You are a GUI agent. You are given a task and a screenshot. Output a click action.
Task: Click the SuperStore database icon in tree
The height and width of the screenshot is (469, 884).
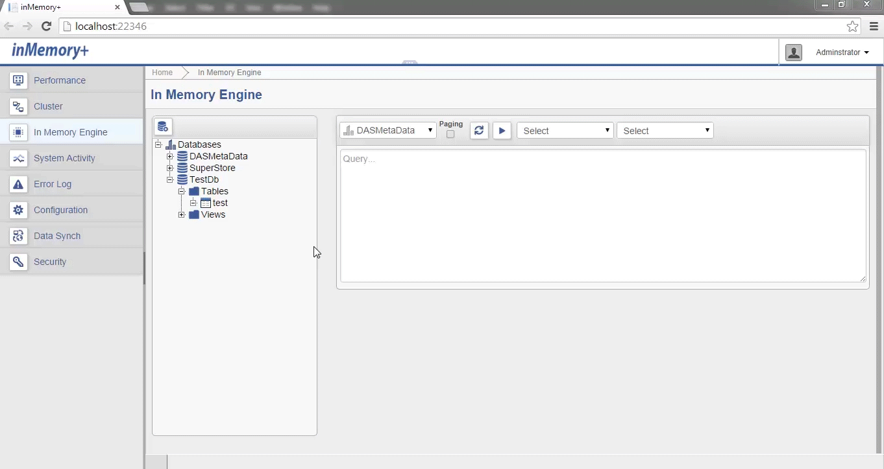click(182, 168)
